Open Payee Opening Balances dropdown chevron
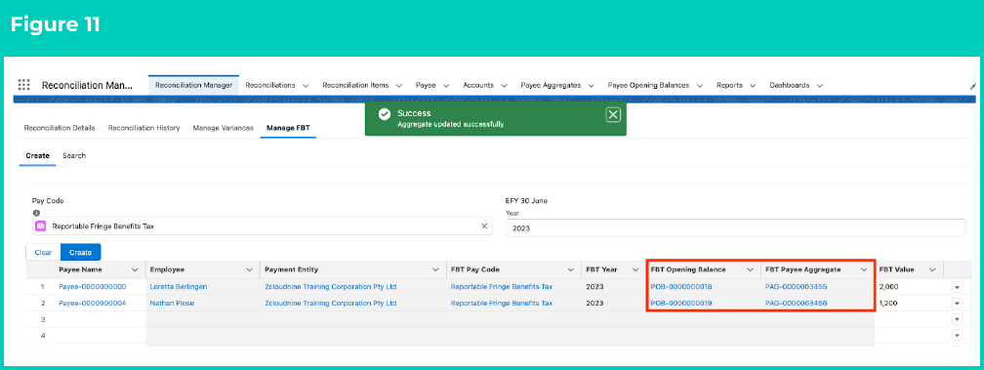Image resolution: width=984 pixels, height=370 pixels. (x=699, y=85)
